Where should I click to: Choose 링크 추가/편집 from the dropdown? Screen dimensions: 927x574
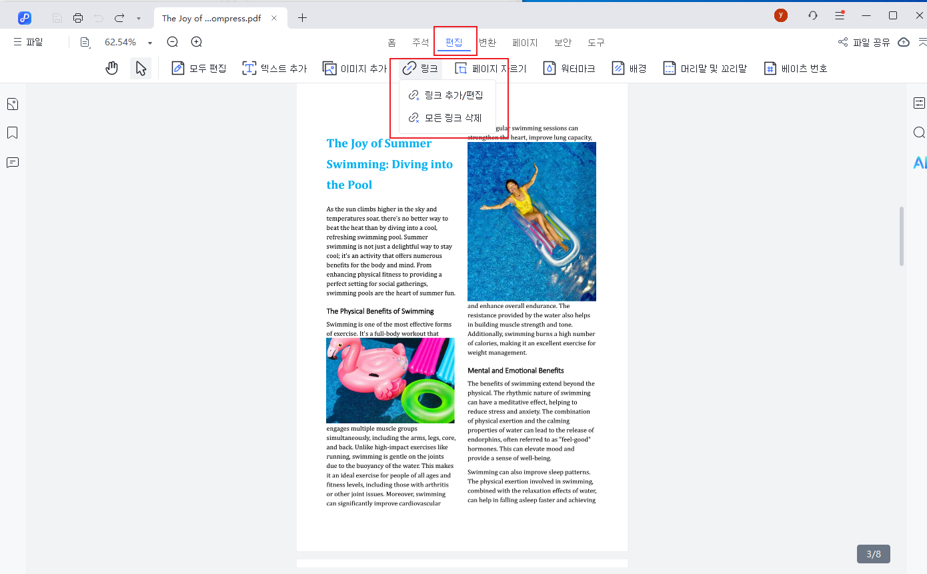click(x=446, y=95)
